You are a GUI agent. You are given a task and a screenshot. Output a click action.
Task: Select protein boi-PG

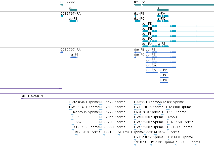[161, 67]
